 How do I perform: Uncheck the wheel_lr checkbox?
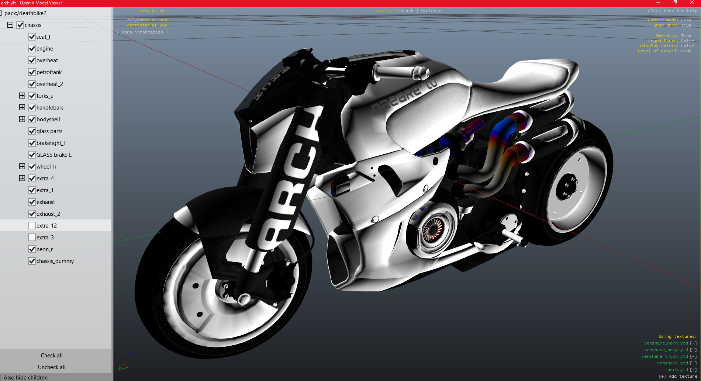[32, 166]
